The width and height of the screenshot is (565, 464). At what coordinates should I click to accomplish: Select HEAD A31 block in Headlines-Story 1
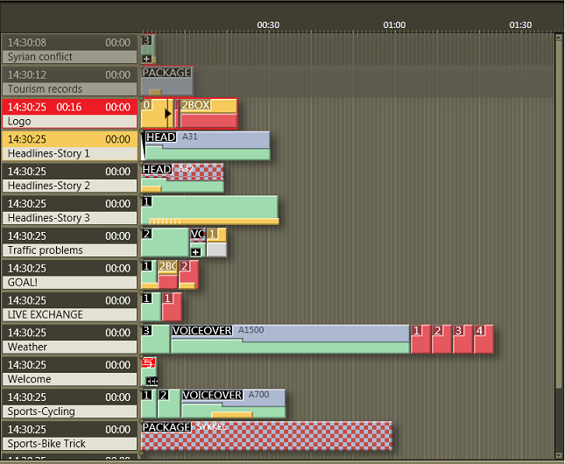click(208, 146)
